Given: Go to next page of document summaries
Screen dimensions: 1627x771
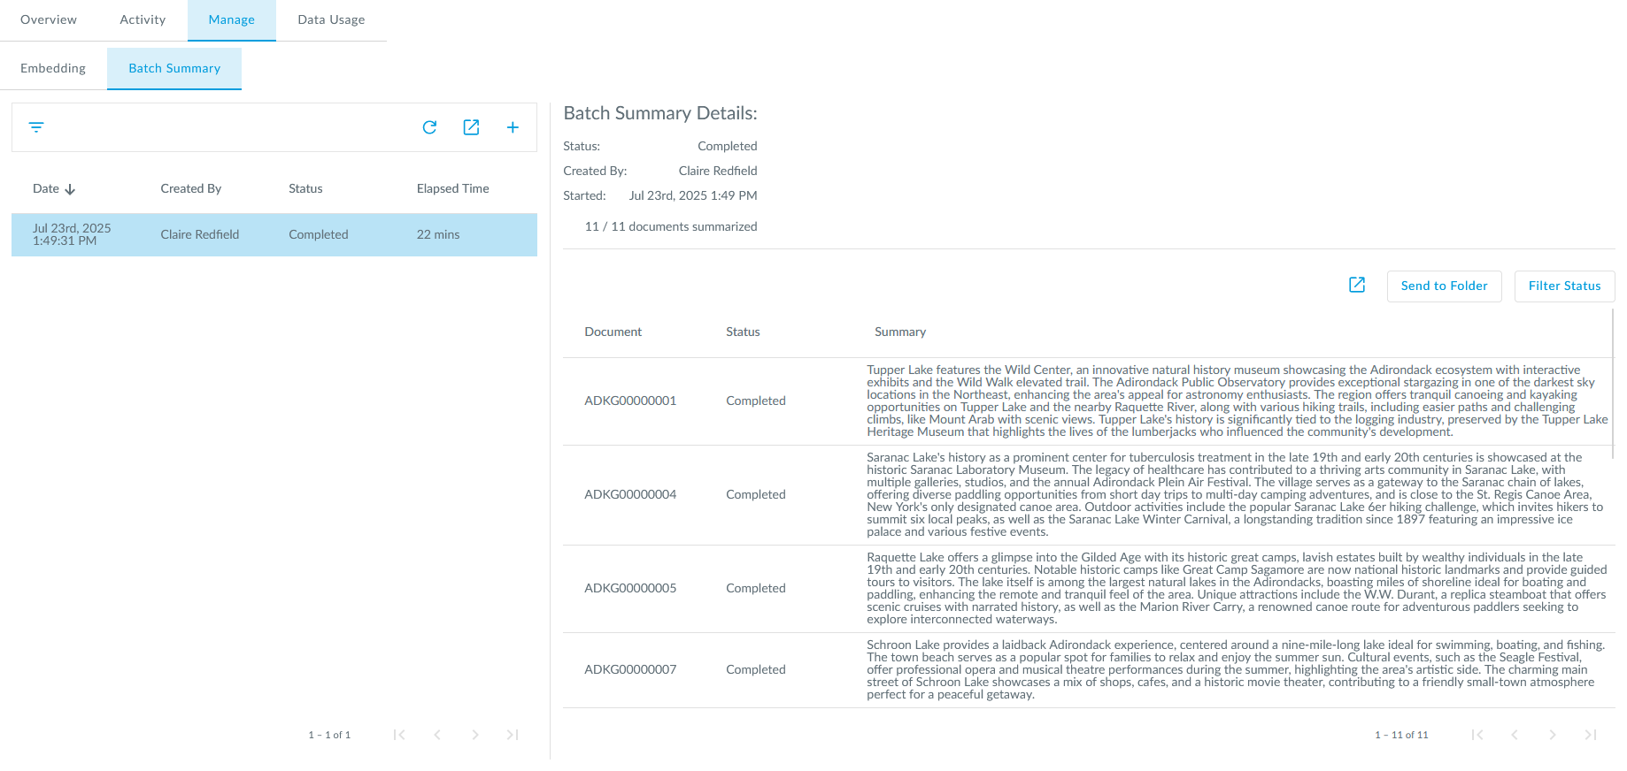Looking at the screenshot, I should pyautogui.click(x=1553, y=735).
